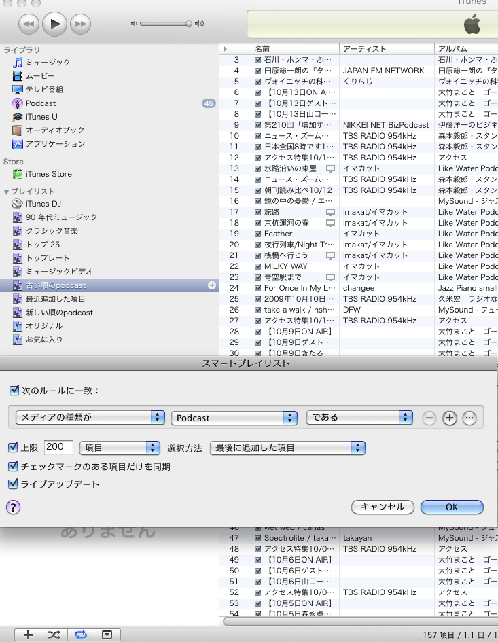Add a new rule with plus button
This screenshot has height=642, width=498.
449,418
